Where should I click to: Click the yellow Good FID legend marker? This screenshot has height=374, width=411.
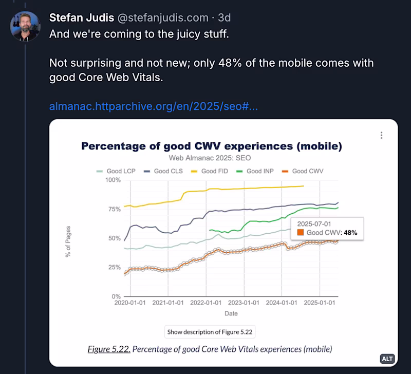point(194,171)
